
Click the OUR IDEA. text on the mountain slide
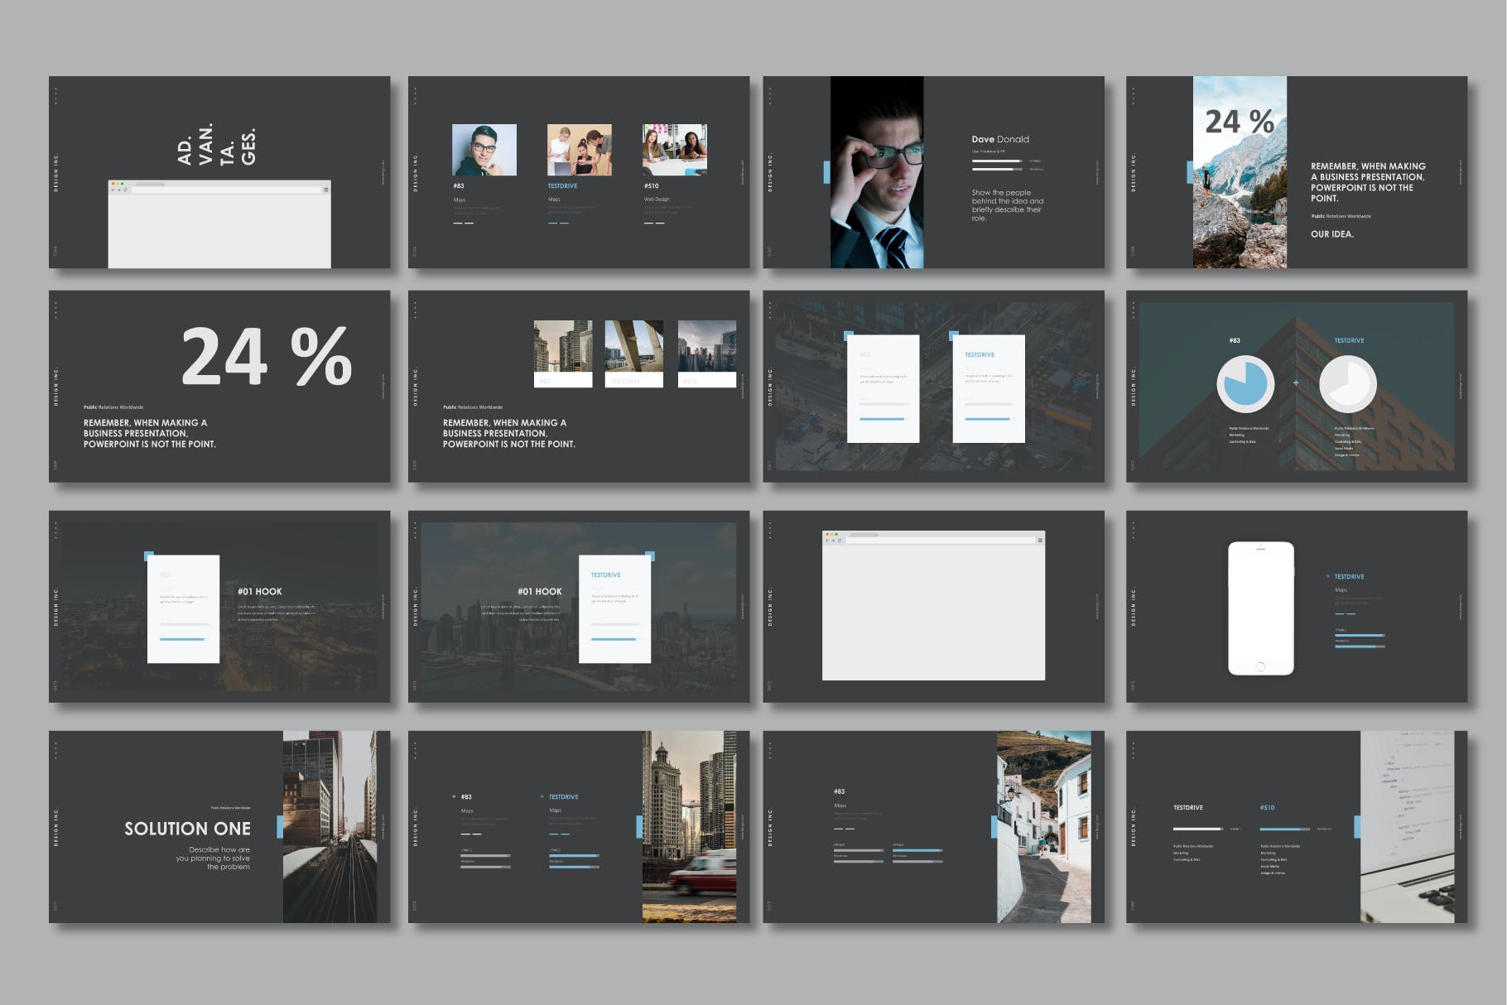coord(1332,234)
